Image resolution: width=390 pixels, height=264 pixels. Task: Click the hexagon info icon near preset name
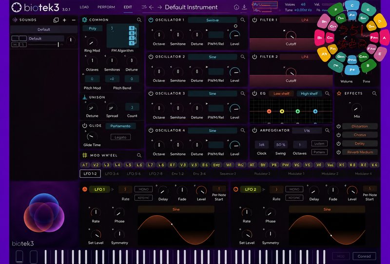tap(236, 7)
